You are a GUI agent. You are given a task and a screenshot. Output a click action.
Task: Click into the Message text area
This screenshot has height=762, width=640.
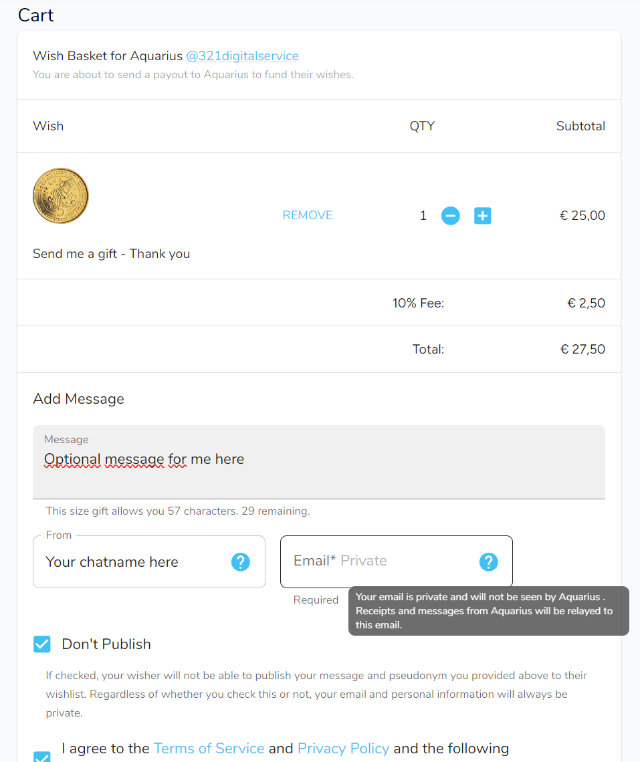coord(318,468)
